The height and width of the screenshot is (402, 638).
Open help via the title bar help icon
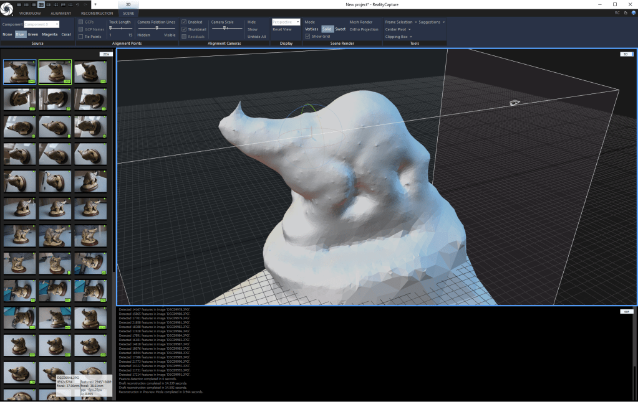coord(634,12)
